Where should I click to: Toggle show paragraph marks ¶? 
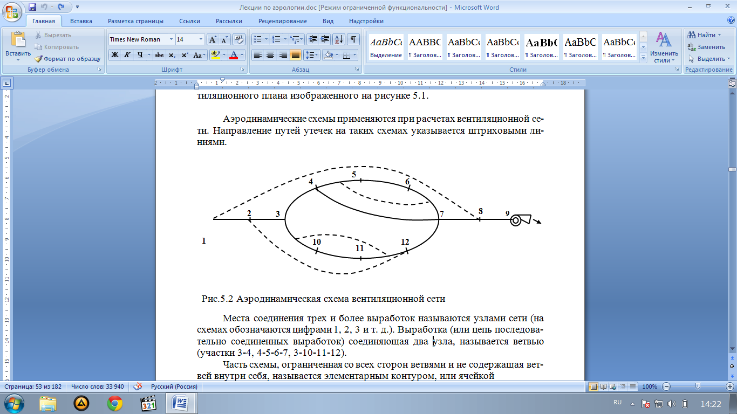353,39
